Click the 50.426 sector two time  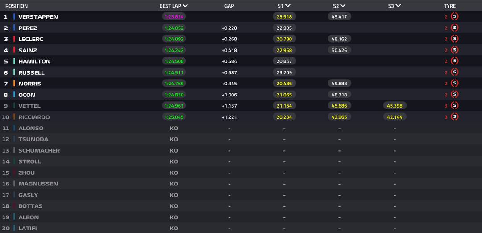tap(339, 50)
